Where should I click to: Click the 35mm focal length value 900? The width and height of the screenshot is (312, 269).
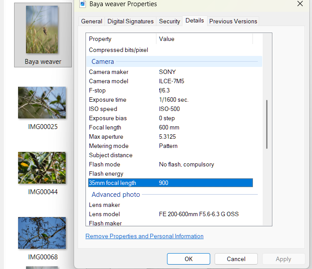point(164,183)
